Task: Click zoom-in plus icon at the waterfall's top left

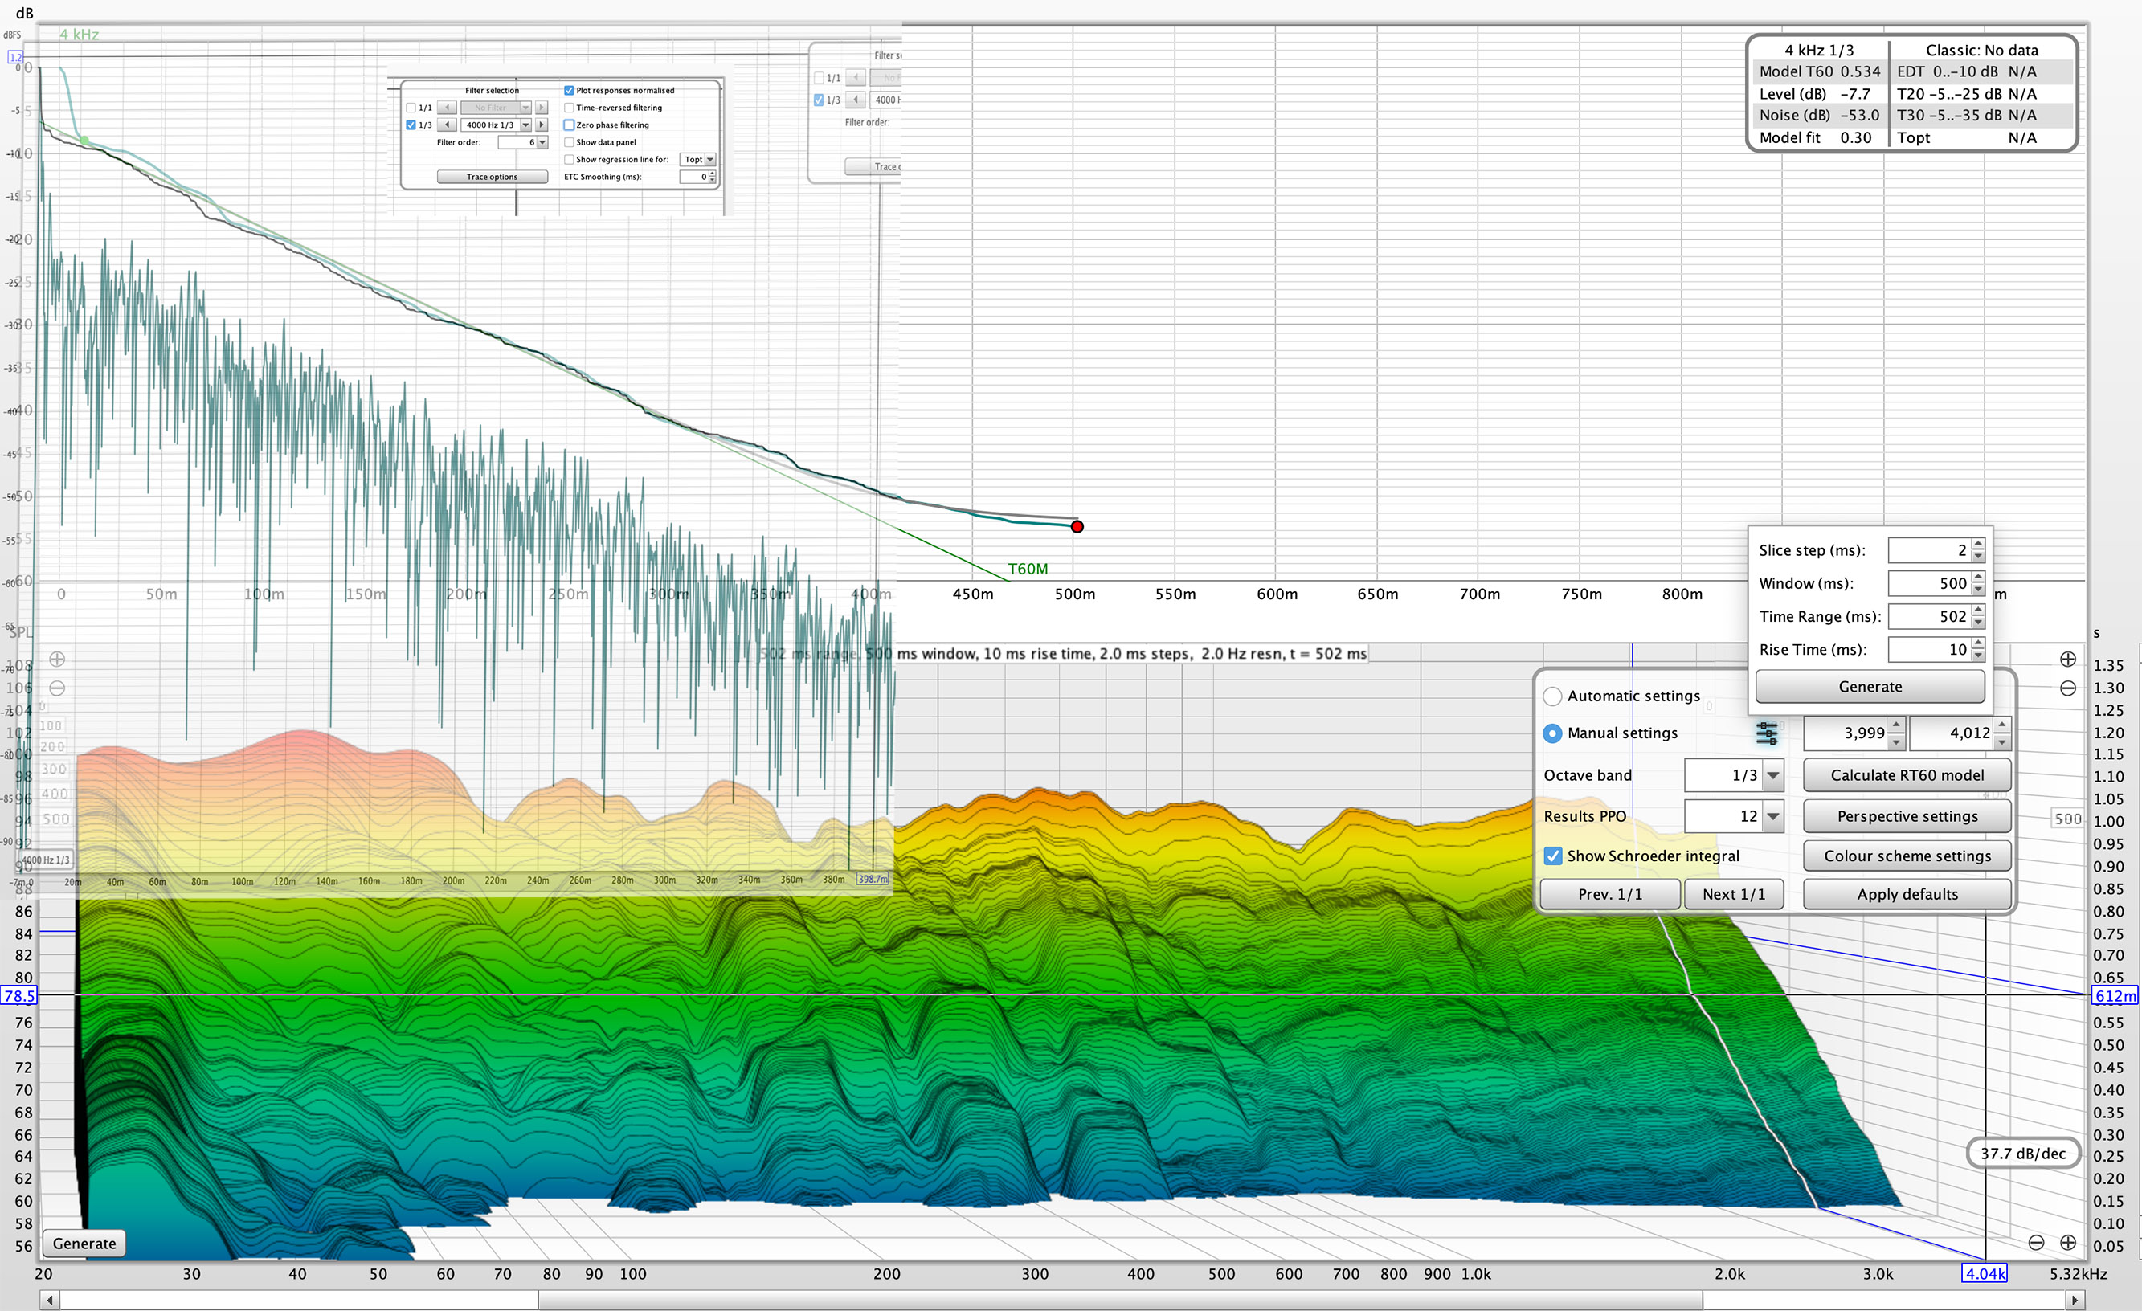Action: tap(57, 659)
